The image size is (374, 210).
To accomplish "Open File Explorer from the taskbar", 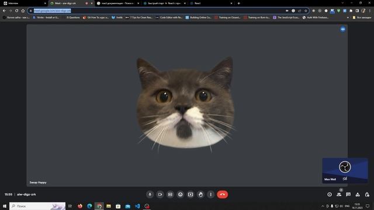I will (x=109, y=206).
